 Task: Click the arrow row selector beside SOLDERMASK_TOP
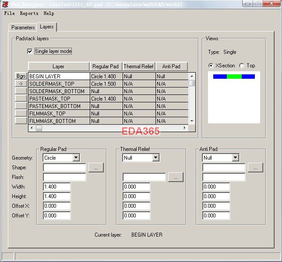21,84
